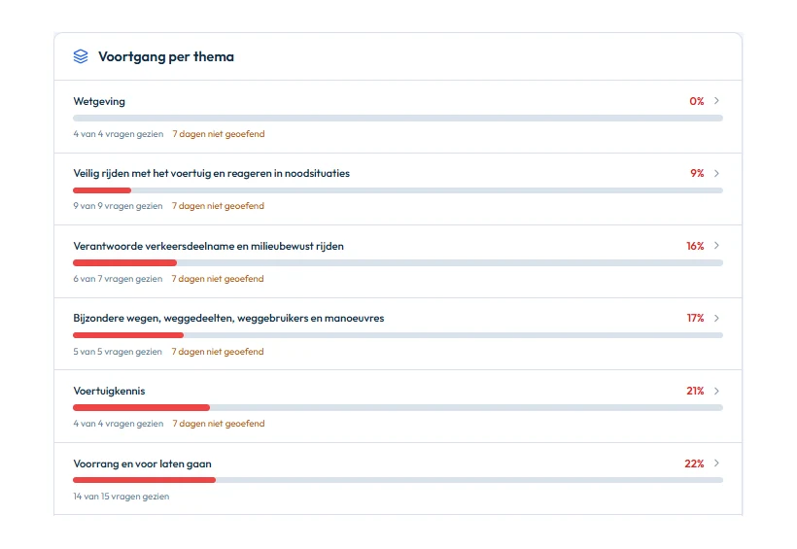This screenshot has height=549, width=797.
Task: Click the Bijzondere wegen 17% progress bar
Action: tap(398, 335)
